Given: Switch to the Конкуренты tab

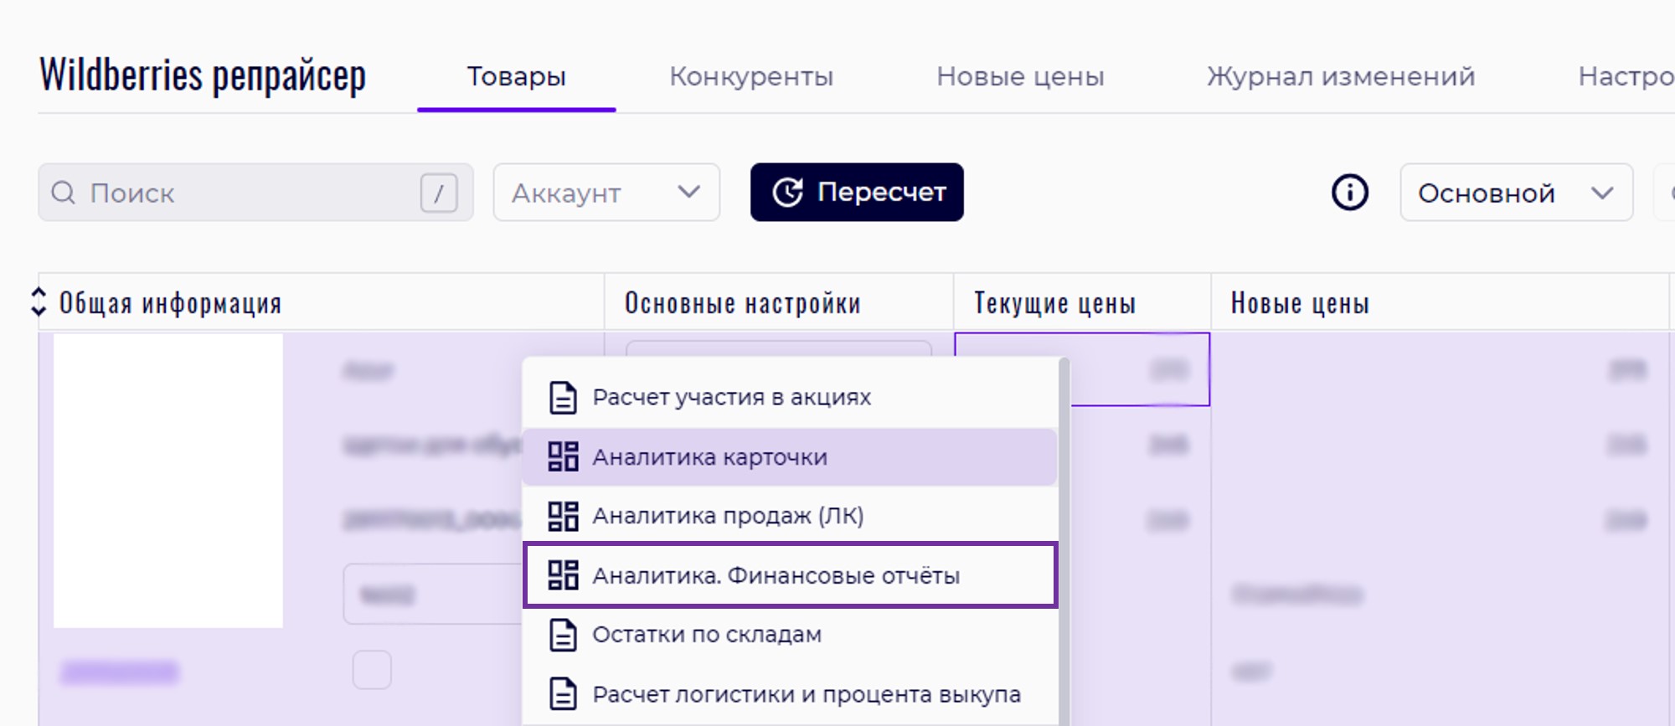Looking at the screenshot, I should (x=751, y=77).
